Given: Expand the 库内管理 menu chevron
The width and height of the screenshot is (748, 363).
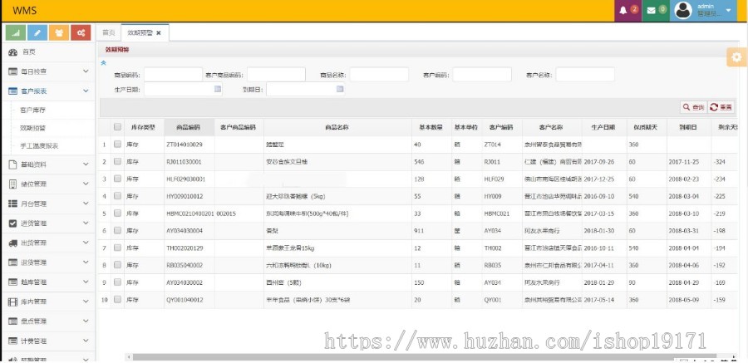Looking at the screenshot, I should (x=86, y=302).
